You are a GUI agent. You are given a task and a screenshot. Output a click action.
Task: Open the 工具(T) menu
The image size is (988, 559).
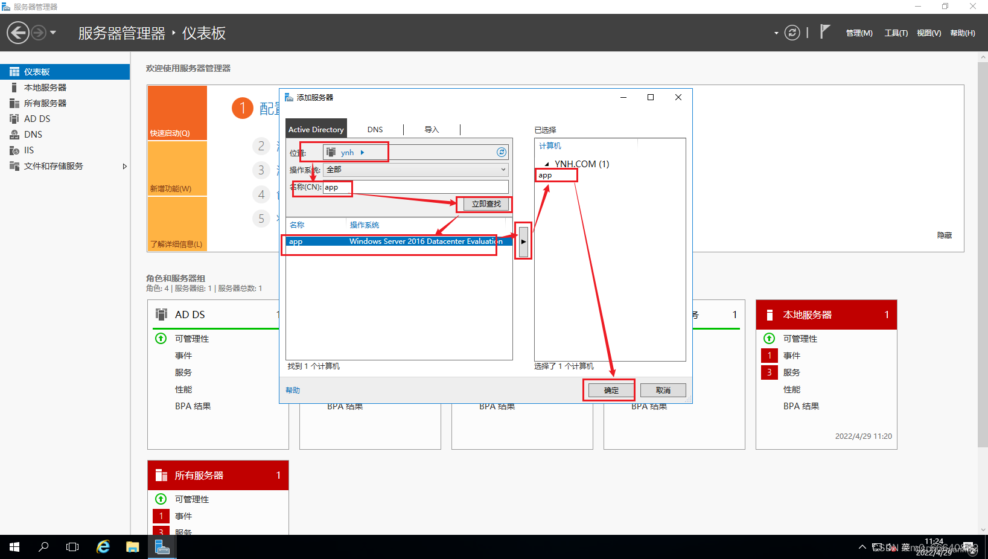point(896,33)
